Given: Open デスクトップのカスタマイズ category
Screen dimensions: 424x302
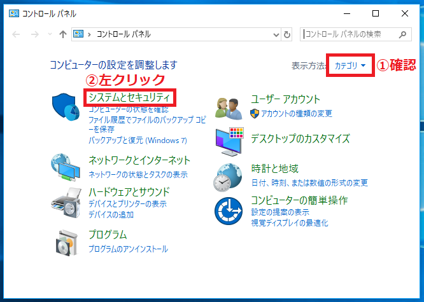Looking at the screenshot, I should [300, 139].
